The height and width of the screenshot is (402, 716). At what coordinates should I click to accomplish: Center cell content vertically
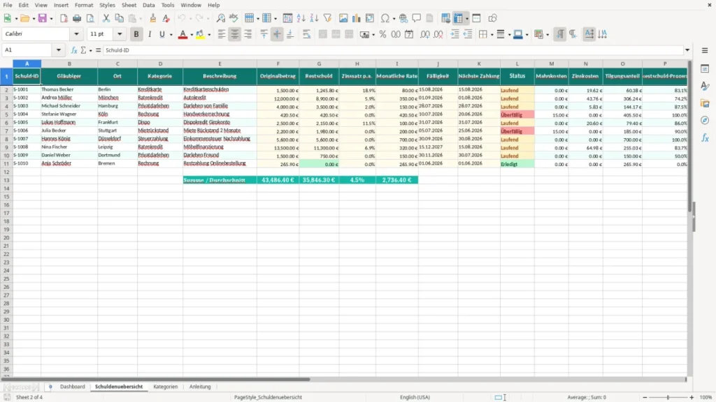(277, 34)
